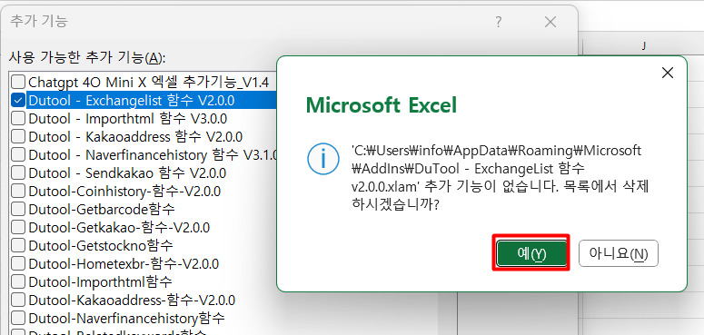
Task: Select Dutool - Importhtml 함수 V3.0.0 list entry
Action: click(127, 119)
